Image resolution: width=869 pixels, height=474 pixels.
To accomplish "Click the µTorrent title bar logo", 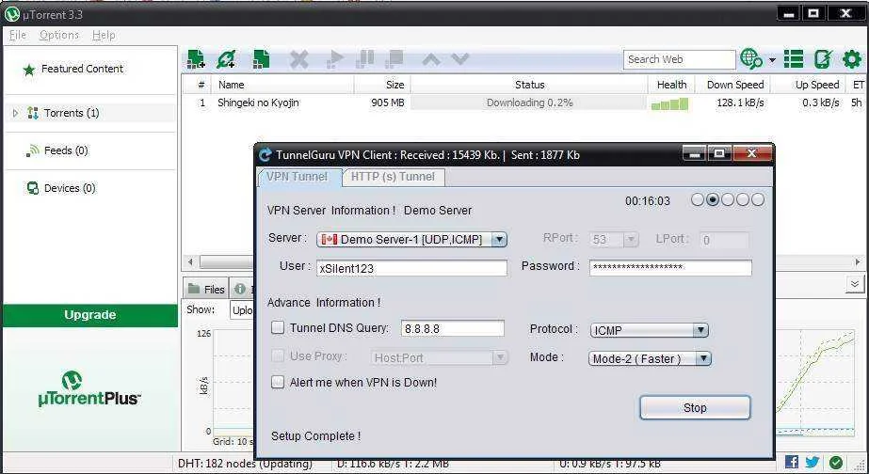I will [11, 14].
